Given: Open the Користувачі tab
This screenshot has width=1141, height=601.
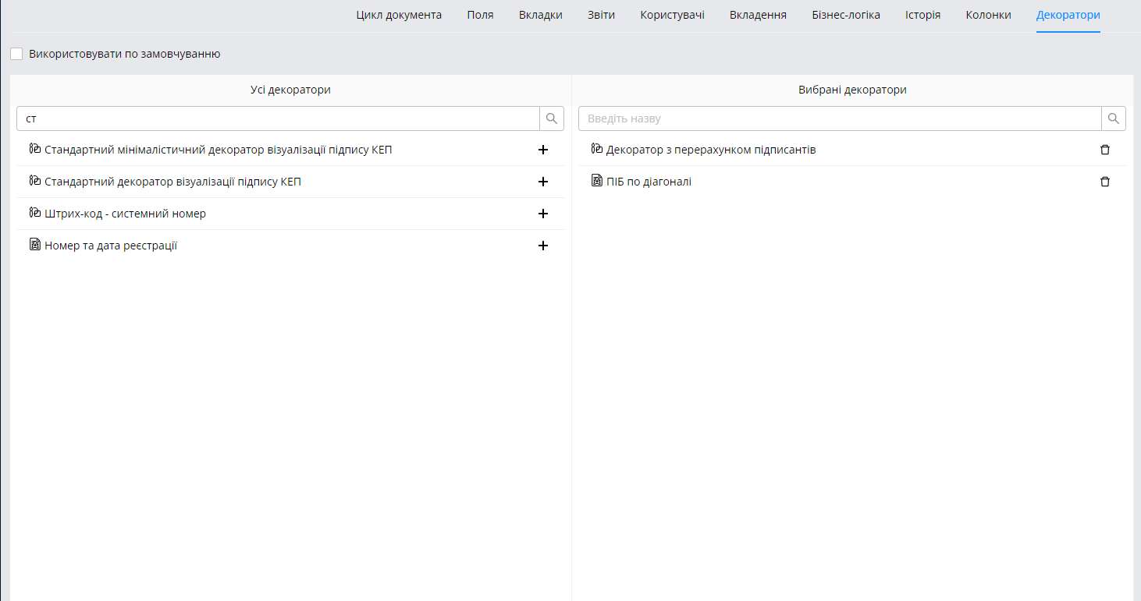Looking at the screenshot, I should (x=672, y=15).
